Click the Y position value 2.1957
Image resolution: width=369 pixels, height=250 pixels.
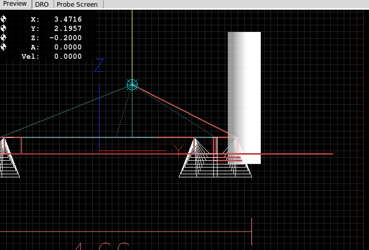68,28
